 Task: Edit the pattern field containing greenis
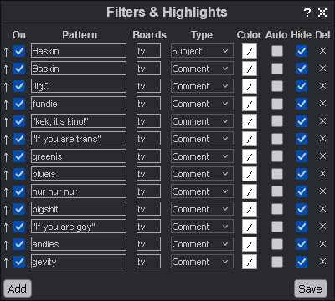pos(79,156)
